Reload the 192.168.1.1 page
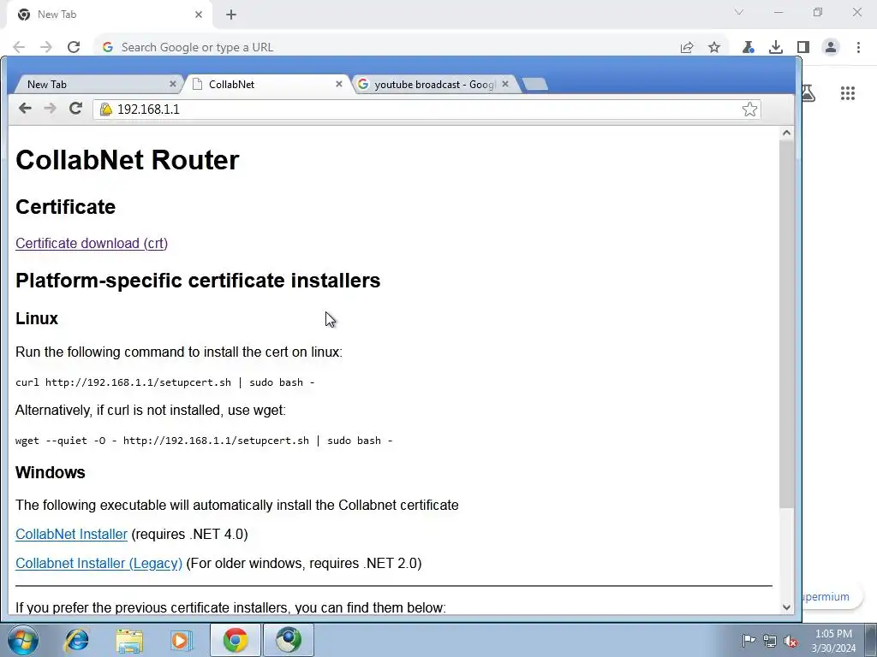The image size is (877, 657). tap(75, 109)
